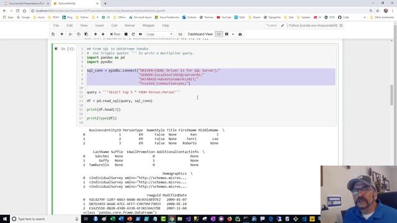Switch to the first browser tab
Viewport: 397px width, 223px height.
pos(25,4)
